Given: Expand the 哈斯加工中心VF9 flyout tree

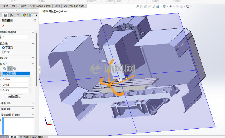Looking at the screenshot, I should (40, 11).
